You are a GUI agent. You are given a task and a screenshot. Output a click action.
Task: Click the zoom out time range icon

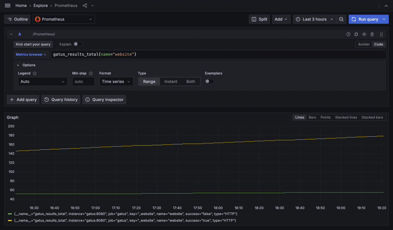point(341,19)
